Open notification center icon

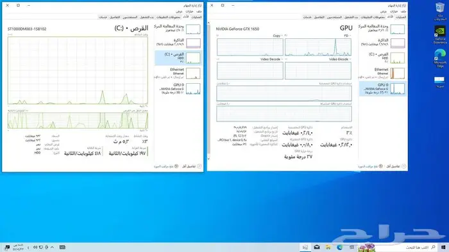tap(7, 247)
